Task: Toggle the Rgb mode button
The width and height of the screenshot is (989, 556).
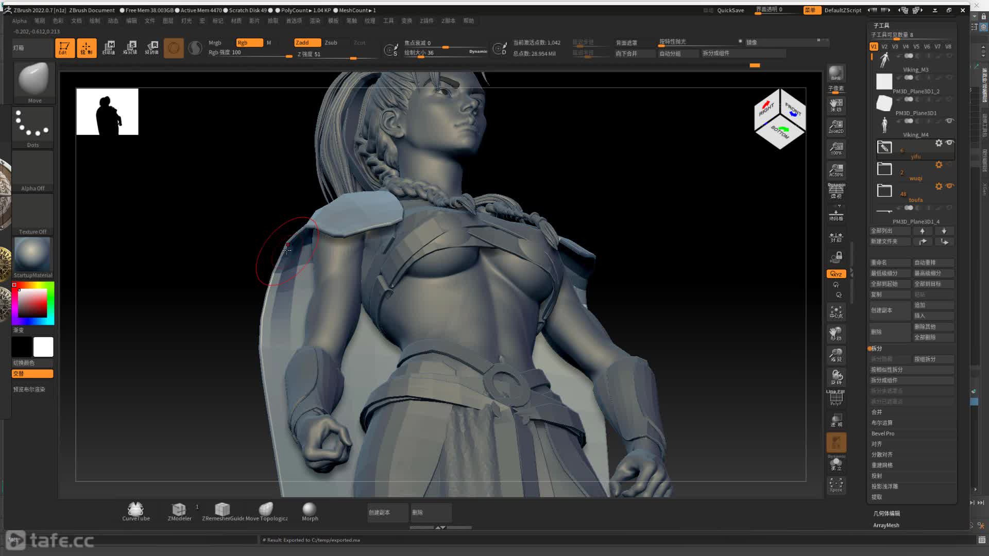Action: 249,43
